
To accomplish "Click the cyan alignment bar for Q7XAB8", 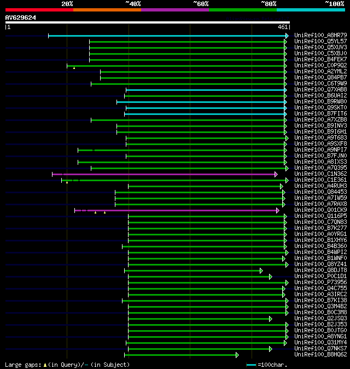I will (x=205, y=90).
